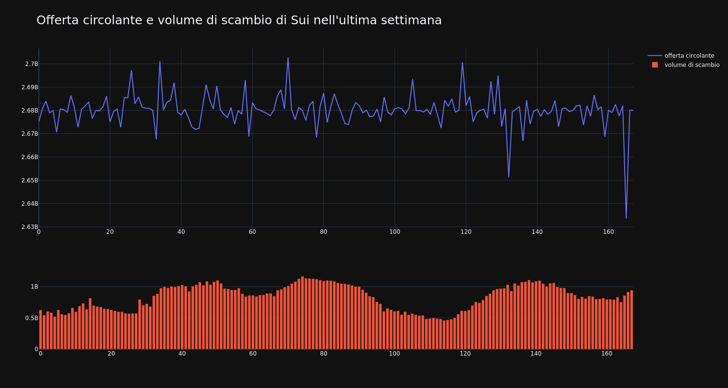Screen dimensions: 728x388
Task: Click the 2.7B y-axis label
Action: click(32, 64)
